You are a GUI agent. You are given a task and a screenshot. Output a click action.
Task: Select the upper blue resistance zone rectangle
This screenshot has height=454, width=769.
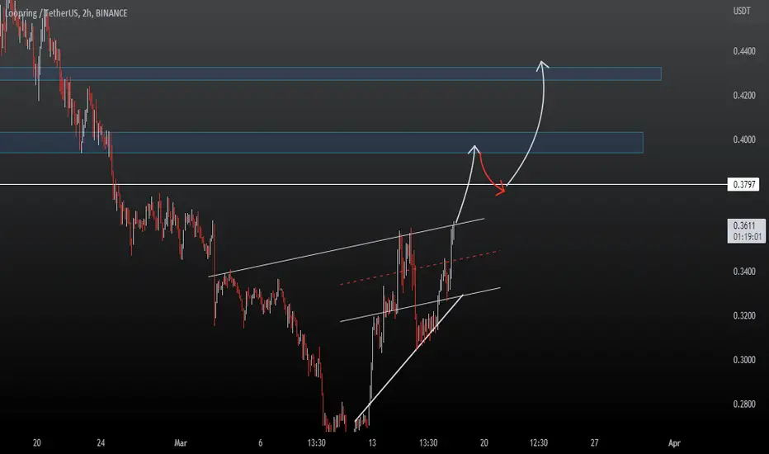[x=331, y=73]
